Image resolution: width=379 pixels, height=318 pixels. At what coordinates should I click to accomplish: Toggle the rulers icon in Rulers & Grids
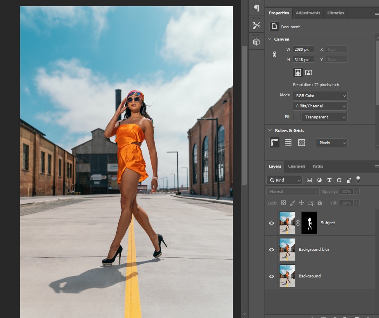click(275, 143)
